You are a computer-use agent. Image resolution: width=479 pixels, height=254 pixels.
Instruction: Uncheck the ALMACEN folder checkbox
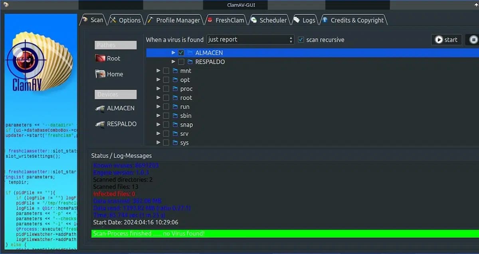(x=181, y=53)
